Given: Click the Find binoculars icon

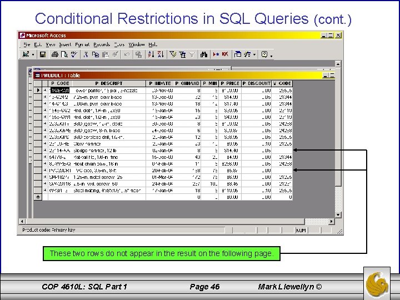Looking at the screenshot, I should point(203,54).
